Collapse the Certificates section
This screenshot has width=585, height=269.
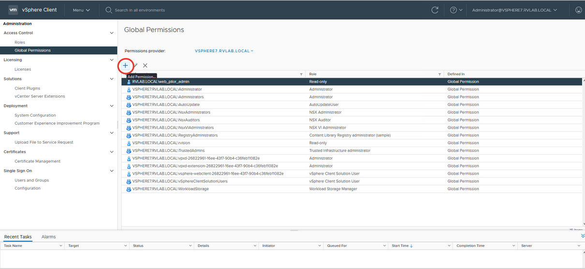(x=112, y=152)
